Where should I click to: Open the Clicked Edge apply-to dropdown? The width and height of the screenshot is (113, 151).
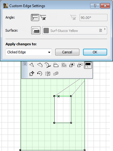(x=29, y=52)
